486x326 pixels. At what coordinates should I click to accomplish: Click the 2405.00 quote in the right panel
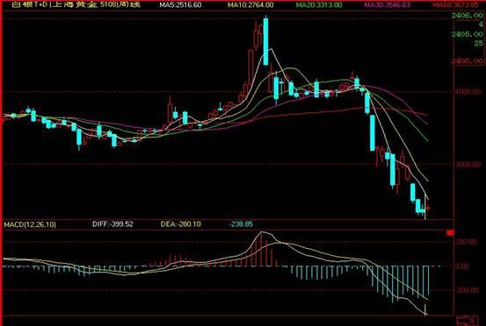point(468,34)
